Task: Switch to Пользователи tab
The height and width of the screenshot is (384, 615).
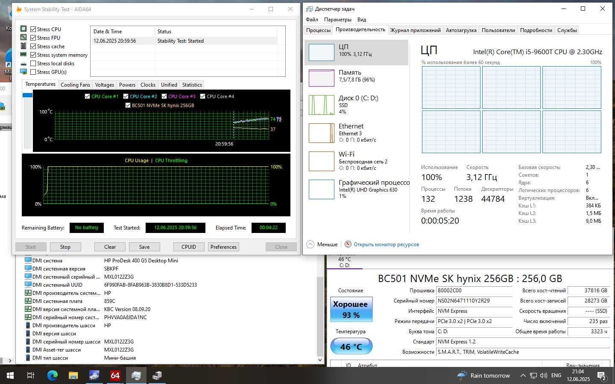Action: coord(498,30)
